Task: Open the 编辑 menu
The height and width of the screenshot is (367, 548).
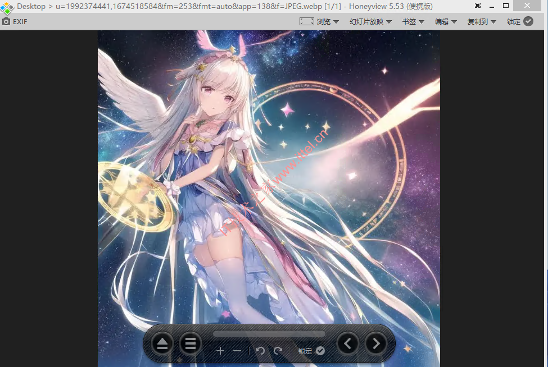Action: [x=442, y=22]
